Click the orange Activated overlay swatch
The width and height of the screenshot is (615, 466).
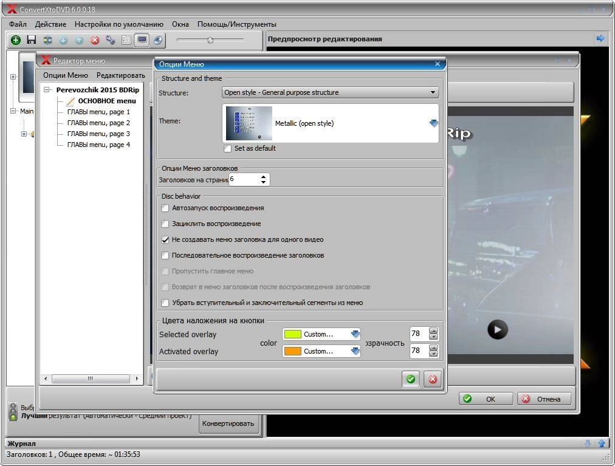click(292, 351)
